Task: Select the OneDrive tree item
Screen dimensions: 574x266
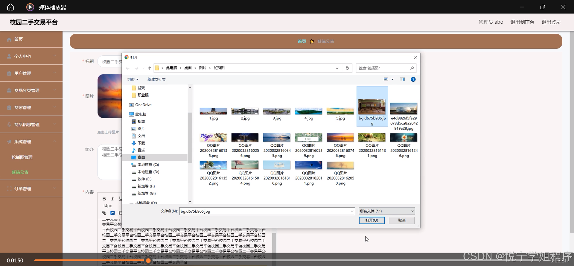Action: [x=140, y=105]
